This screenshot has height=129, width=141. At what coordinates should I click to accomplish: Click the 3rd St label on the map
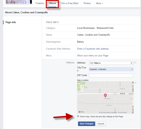click(x=122, y=94)
